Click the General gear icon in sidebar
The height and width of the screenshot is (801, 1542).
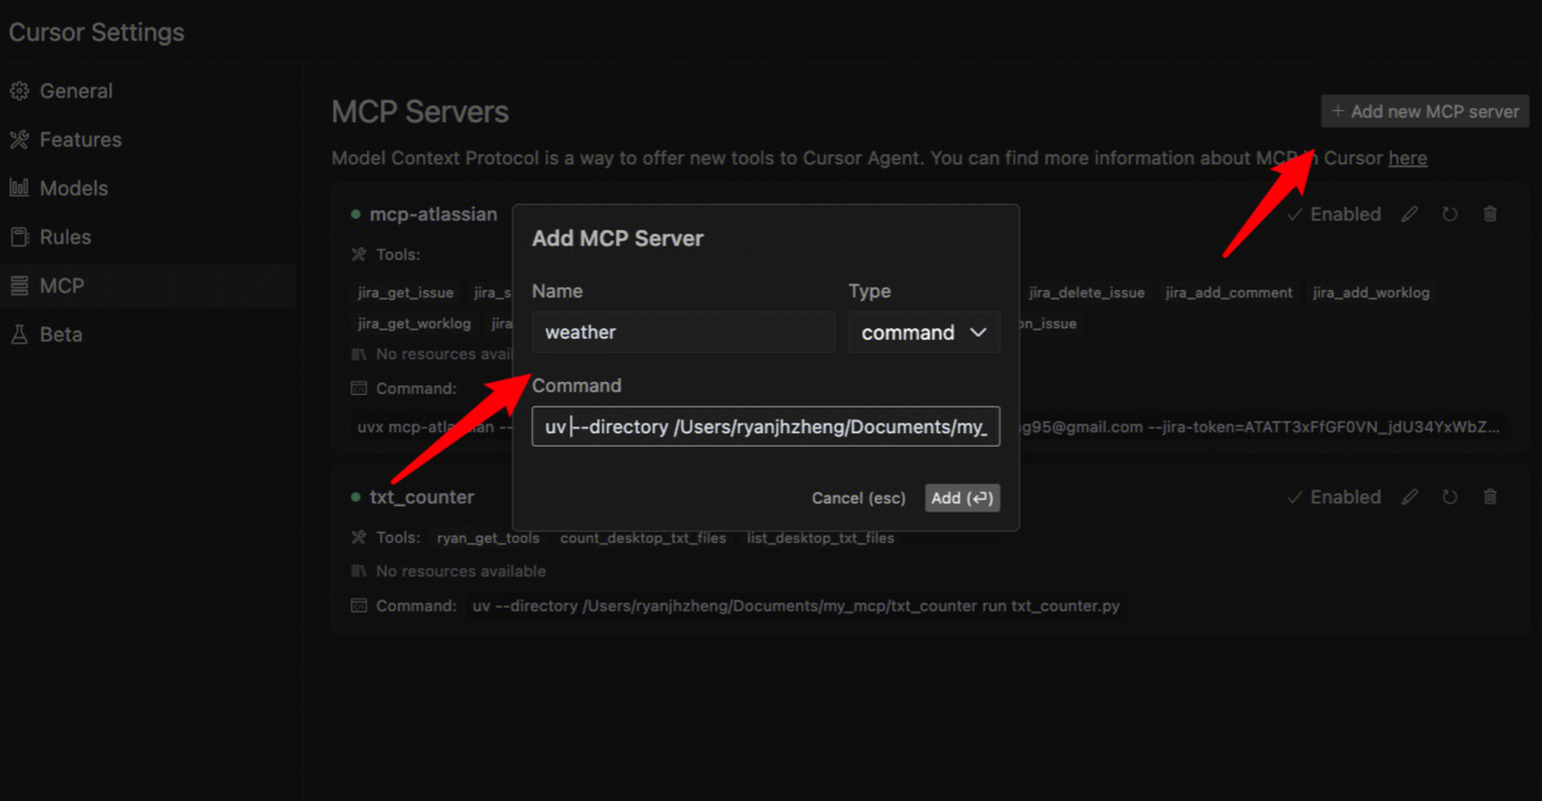pyautogui.click(x=20, y=91)
